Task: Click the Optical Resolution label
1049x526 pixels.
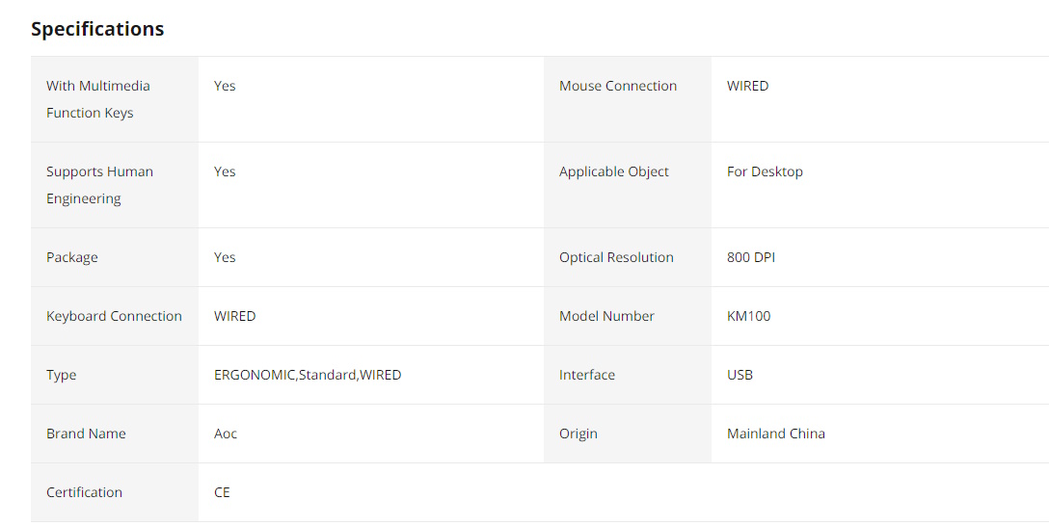Action: point(616,257)
